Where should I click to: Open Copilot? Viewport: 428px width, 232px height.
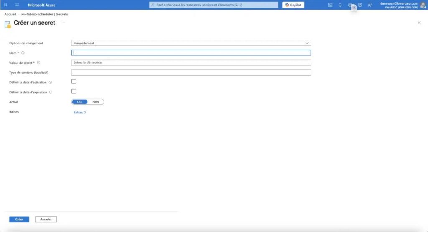pyautogui.click(x=293, y=5)
